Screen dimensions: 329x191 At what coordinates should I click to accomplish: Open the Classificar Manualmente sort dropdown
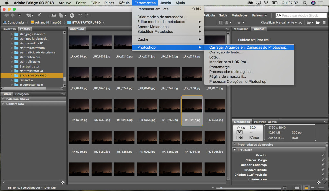(x=279, y=23)
